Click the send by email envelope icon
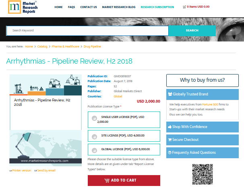Viewport: 244px width, 190px height. click(x=35, y=171)
